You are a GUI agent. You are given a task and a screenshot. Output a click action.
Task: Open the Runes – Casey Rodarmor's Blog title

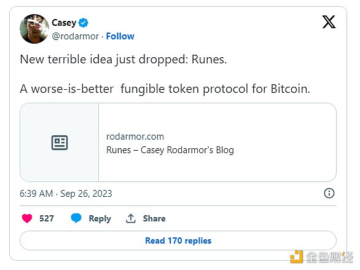[170, 150]
